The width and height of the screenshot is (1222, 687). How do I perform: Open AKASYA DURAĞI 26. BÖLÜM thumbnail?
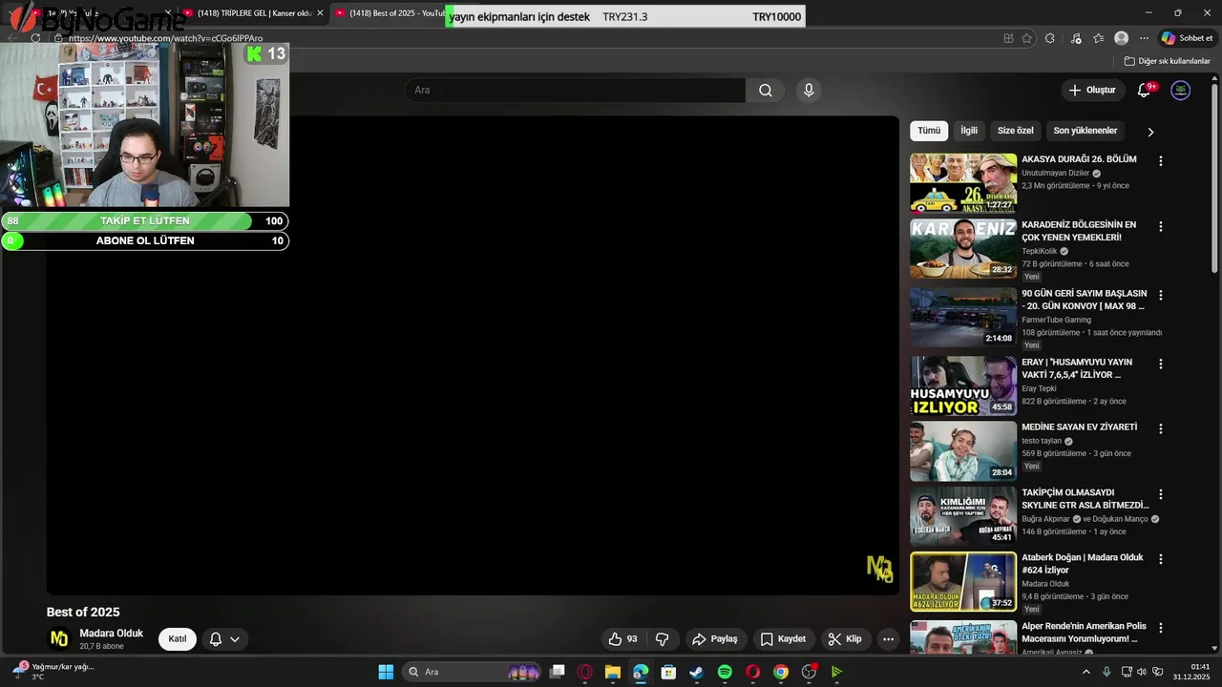[963, 183]
